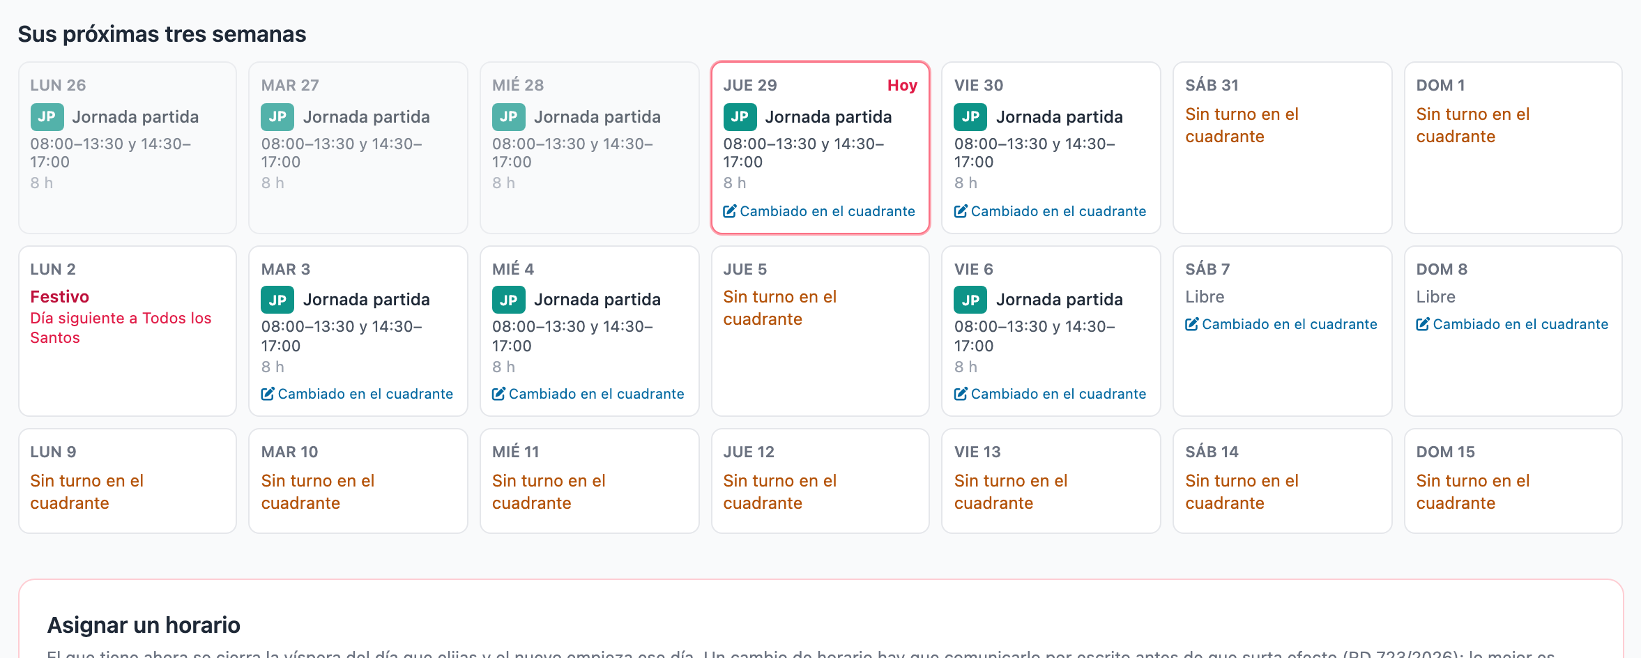1641x658 pixels.
Task: Click the shift hours text on VIE 30
Action: click(1035, 153)
